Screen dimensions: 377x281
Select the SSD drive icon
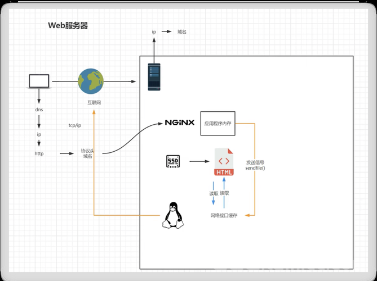(173, 161)
